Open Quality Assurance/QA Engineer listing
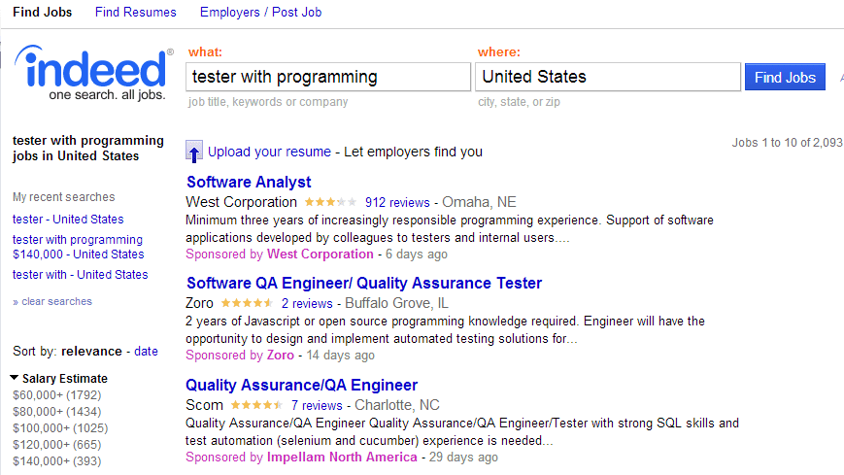Screen dimensions: 844x475 301,385
